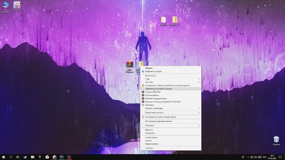This screenshot has height=160, width=285.
Task: Expand the CRC SHA submenu
Action: tap(171, 82)
